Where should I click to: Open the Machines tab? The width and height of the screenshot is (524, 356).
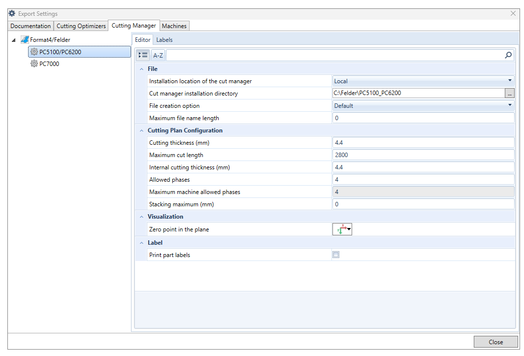[174, 26]
